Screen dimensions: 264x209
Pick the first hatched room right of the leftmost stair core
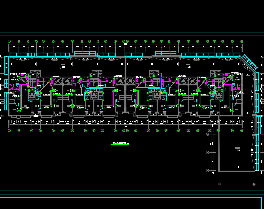(58, 81)
